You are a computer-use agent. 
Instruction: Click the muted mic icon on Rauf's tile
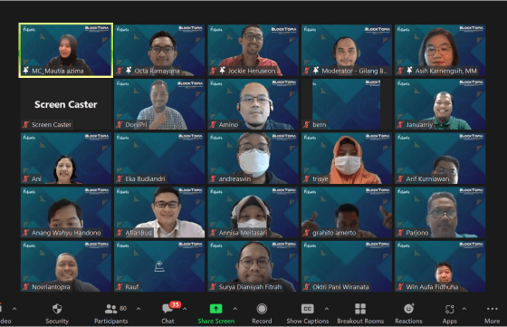(x=120, y=287)
